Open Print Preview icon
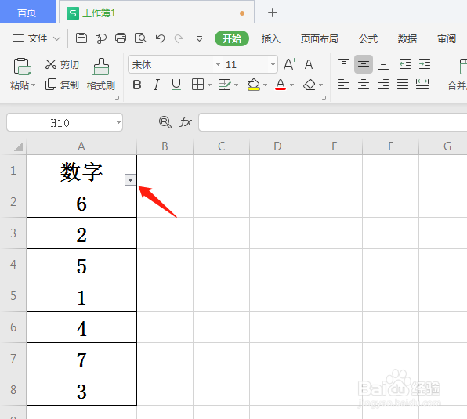 pos(140,38)
